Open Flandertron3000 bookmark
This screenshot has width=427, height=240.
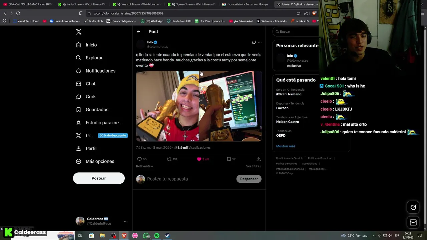point(179,21)
